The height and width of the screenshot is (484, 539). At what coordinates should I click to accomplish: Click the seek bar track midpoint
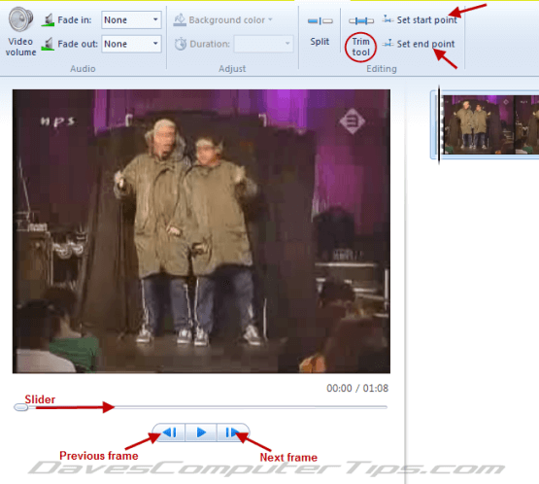click(201, 407)
